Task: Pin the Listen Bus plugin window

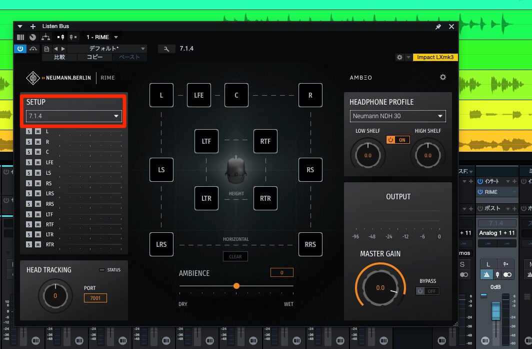Action: 438,27
